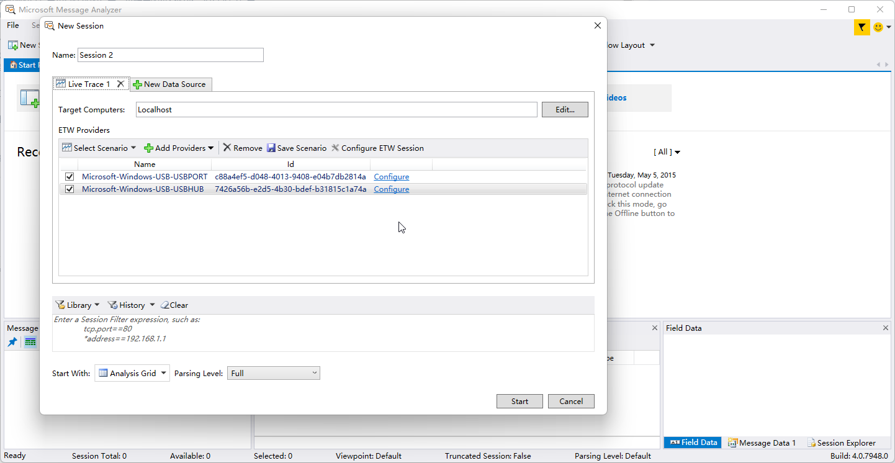895x463 pixels.
Task: Click the session filter expression box
Action: [x=323, y=333]
